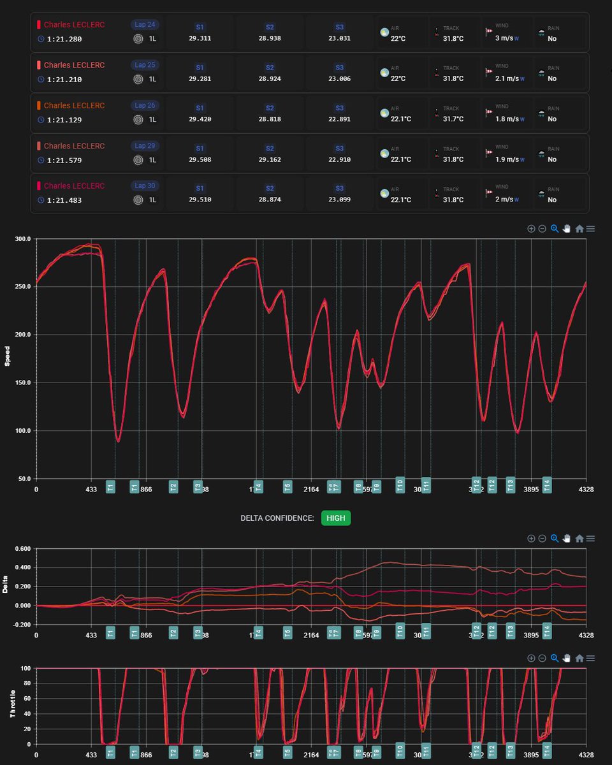The image size is (612, 765).
Task: Activate selection zoom on the Speed chart
Action: 555,229
